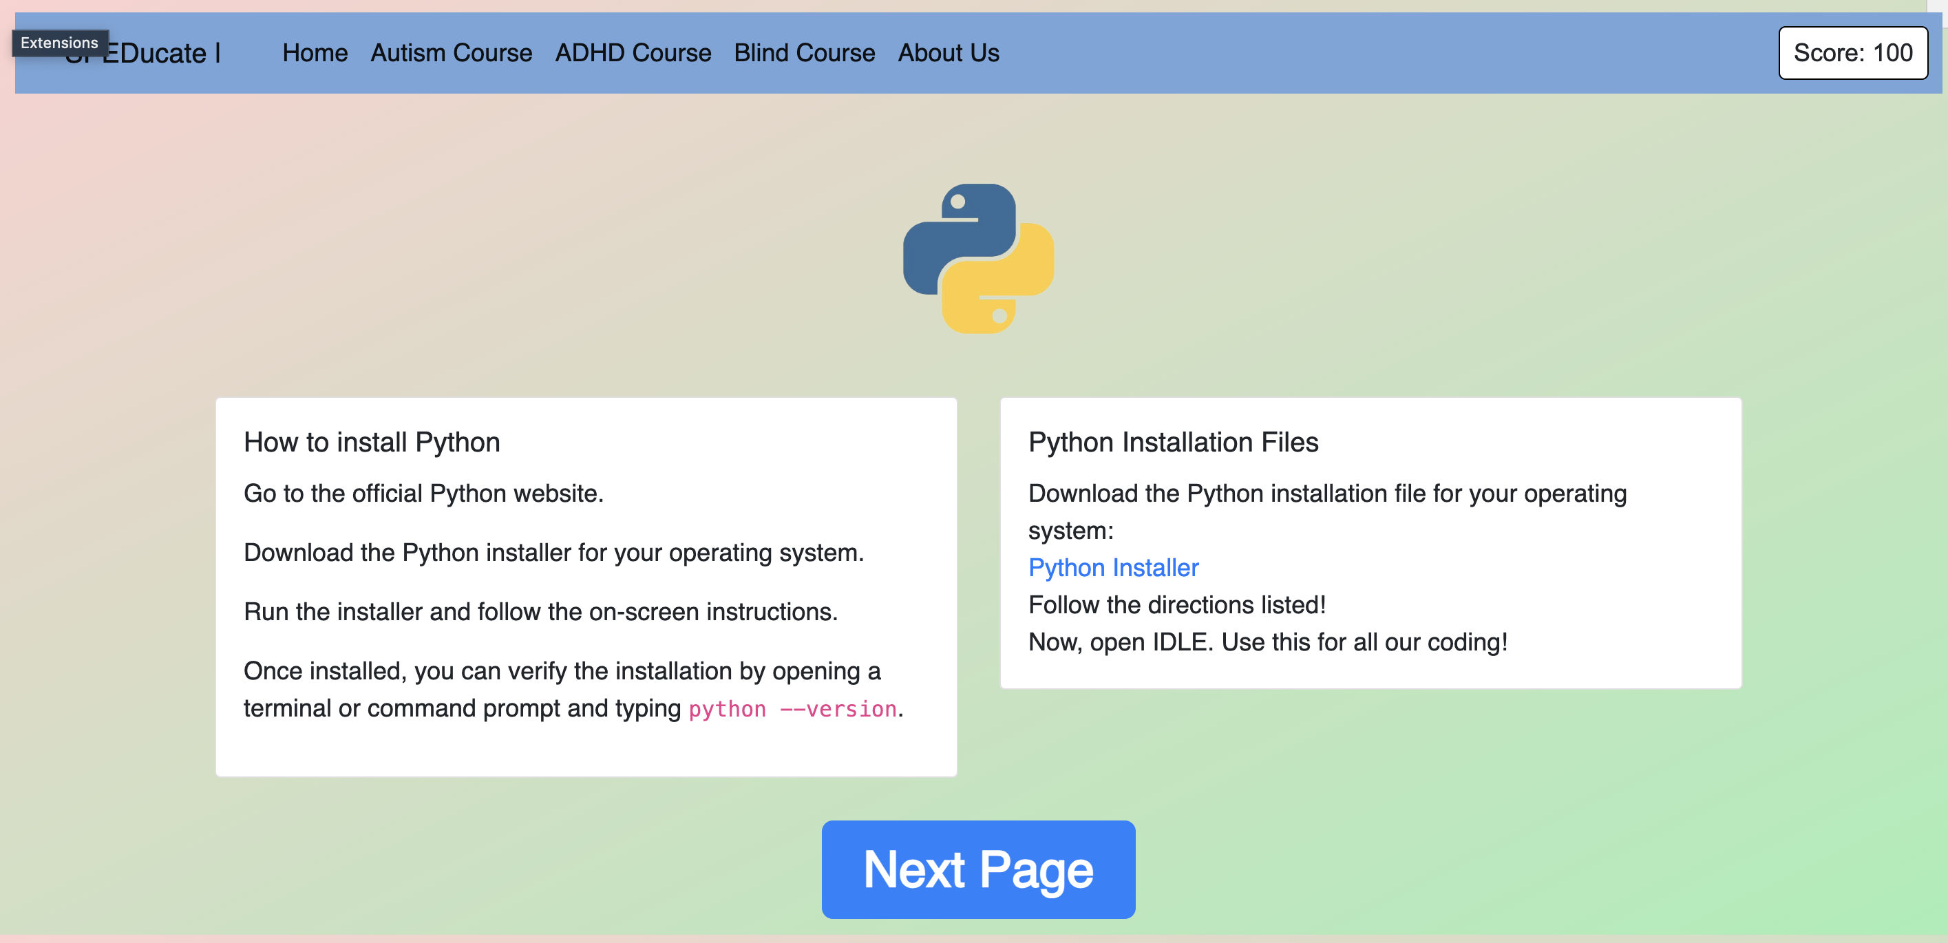Click 'Follow the directions listed!' text

pyautogui.click(x=1176, y=605)
